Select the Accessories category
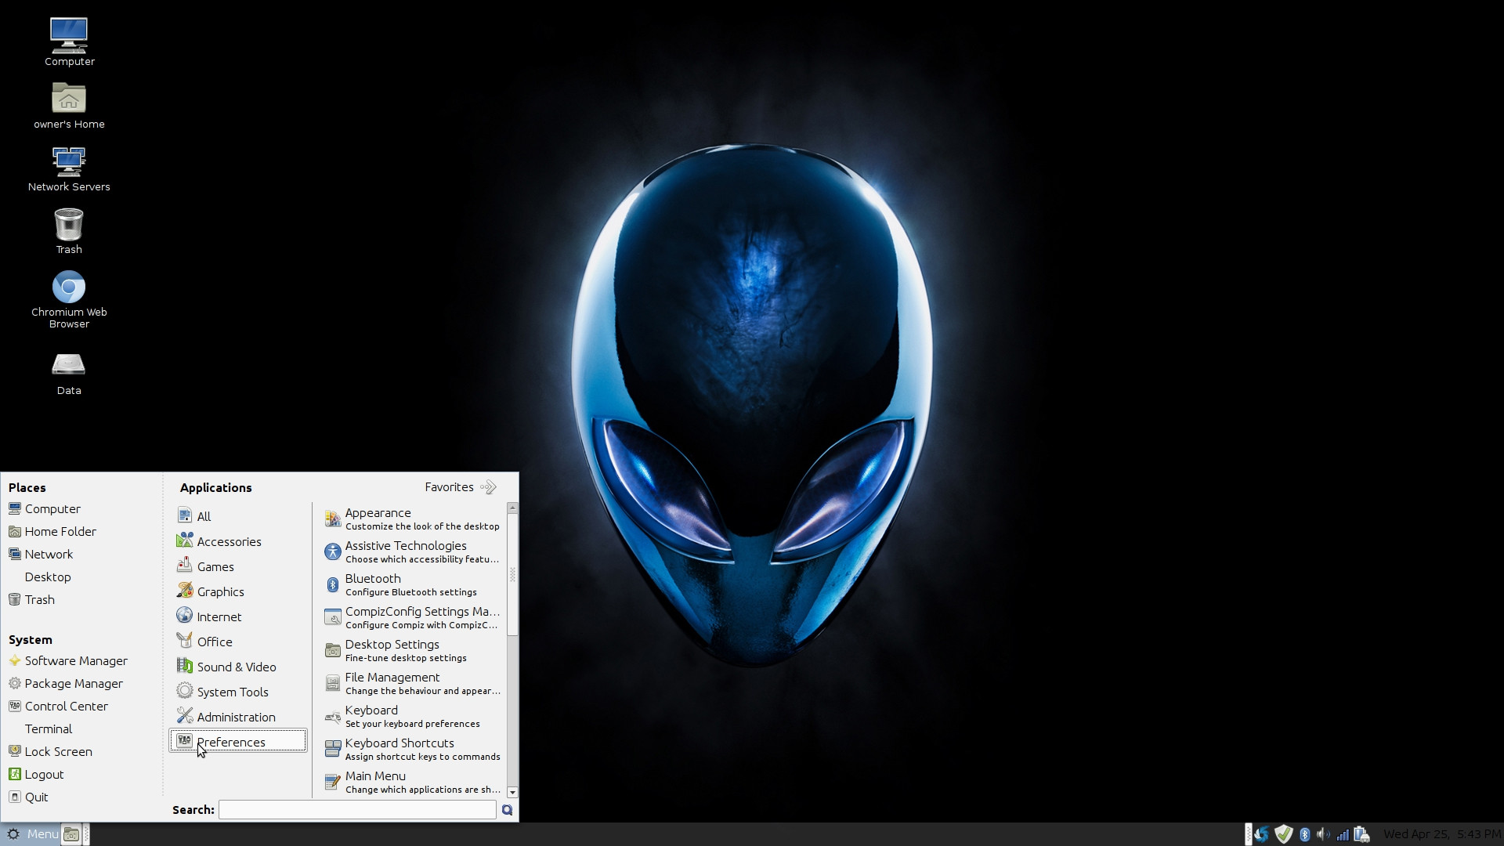Viewport: 1504px width, 846px height. tap(238, 540)
